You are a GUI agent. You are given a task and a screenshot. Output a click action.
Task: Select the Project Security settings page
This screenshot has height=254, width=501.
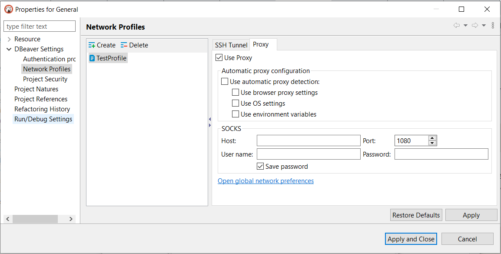click(45, 79)
